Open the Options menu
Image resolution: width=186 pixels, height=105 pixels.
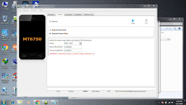(26, 10)
